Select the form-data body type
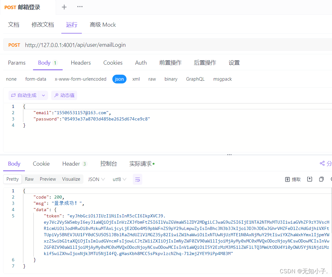Image resolution: width=332 pixels, height=277 pixels. click(36, 79)
